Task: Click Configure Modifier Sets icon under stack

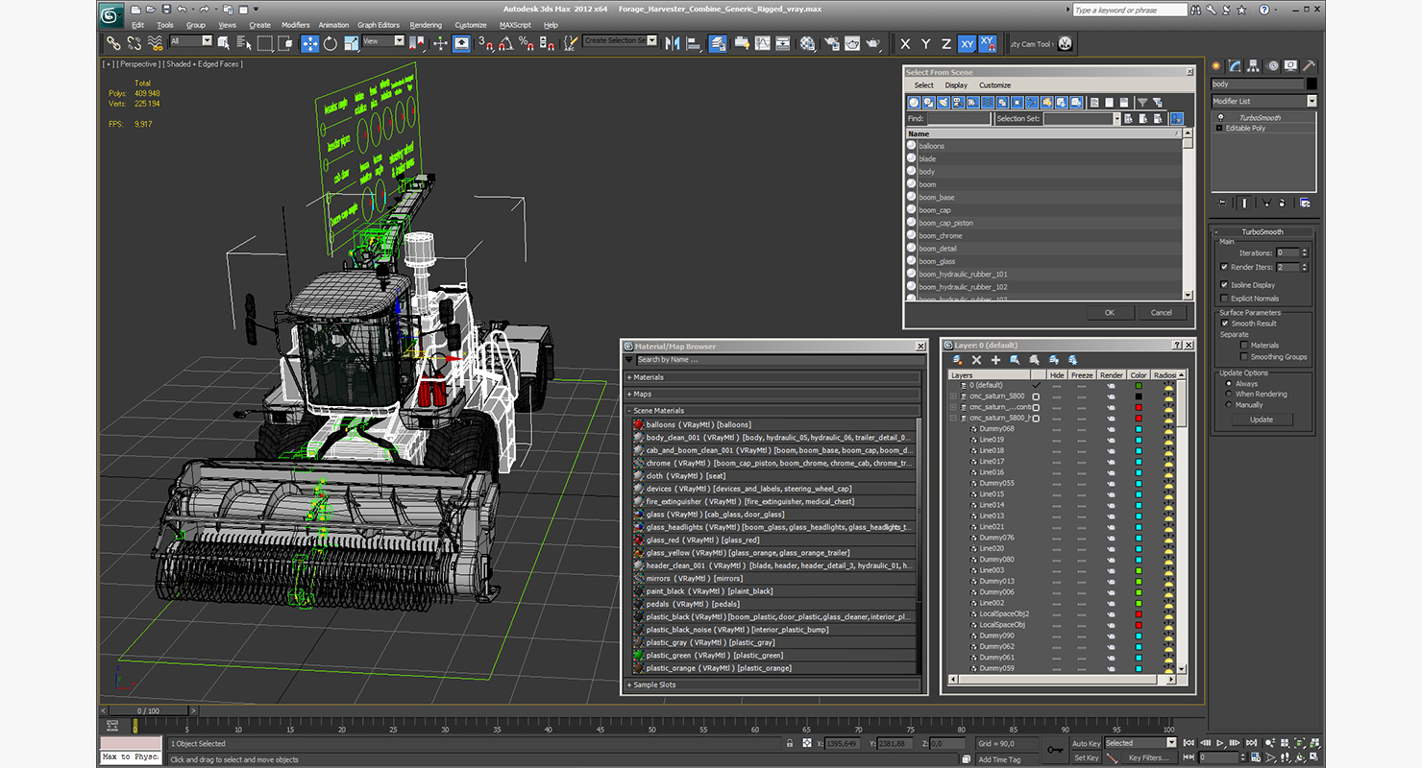Action: 1304,203
